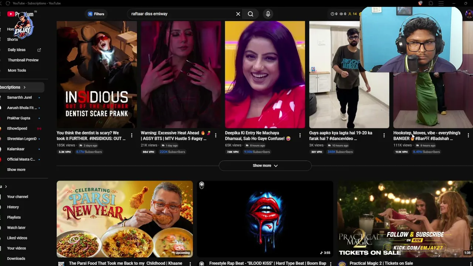Open the YouTube Premium logo home link
This screenshot has width=473, height=266.
point(20,14)
